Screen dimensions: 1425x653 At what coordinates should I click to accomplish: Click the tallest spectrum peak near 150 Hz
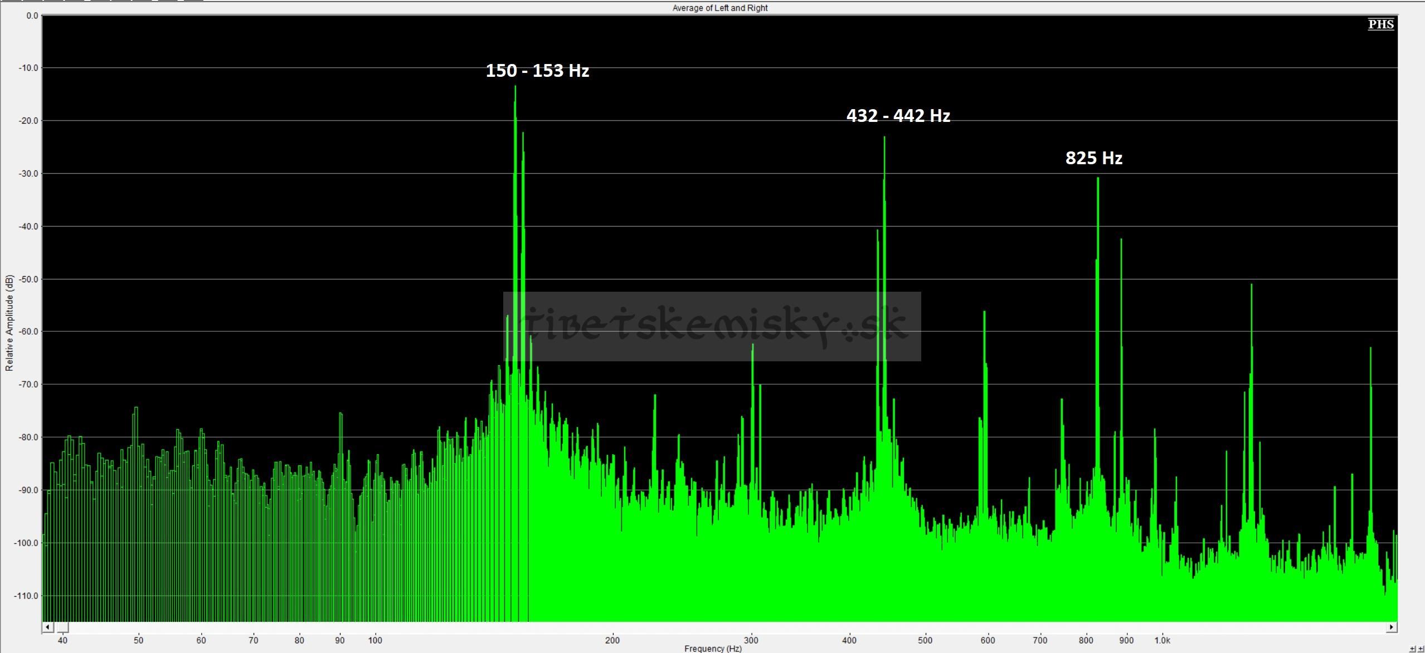pos(515,87)
